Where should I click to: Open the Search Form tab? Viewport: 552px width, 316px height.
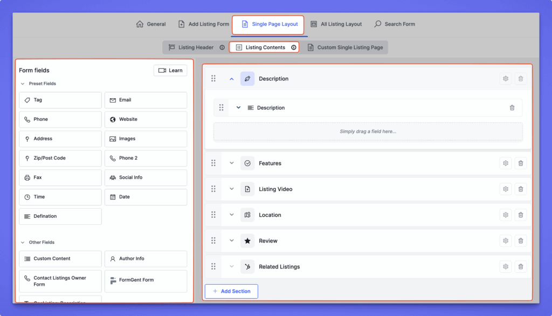tap(395, 24)
